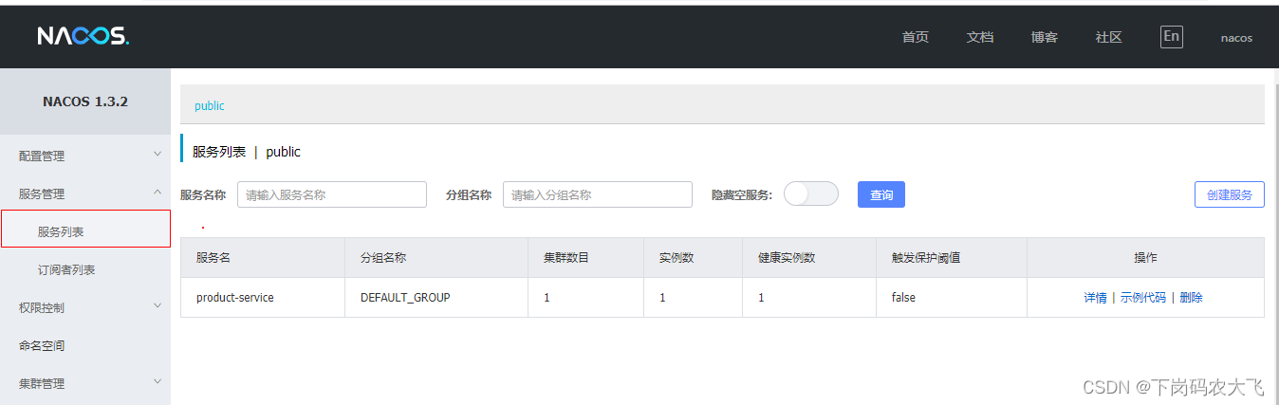Go to 命名空间 in the sidebar
Screen dimensions: 1279x405
point(42,345)
